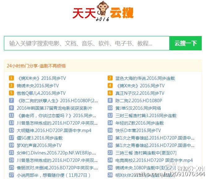The height and width of the screenshot is (179, 207).
Task: Open link 三时三餐渔村篇3.2016同步连载
Action: (146, 116)
